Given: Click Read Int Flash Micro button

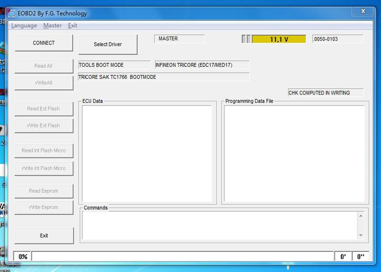Looking at the screenshot, I should (44, 151).
